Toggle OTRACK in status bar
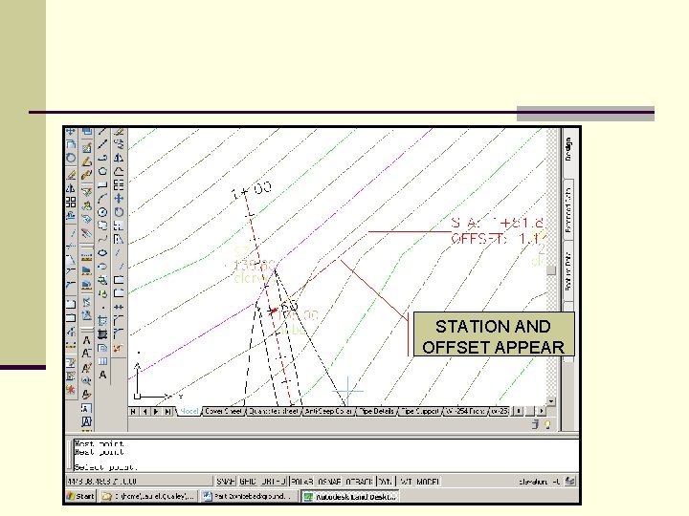 (360, 482)
